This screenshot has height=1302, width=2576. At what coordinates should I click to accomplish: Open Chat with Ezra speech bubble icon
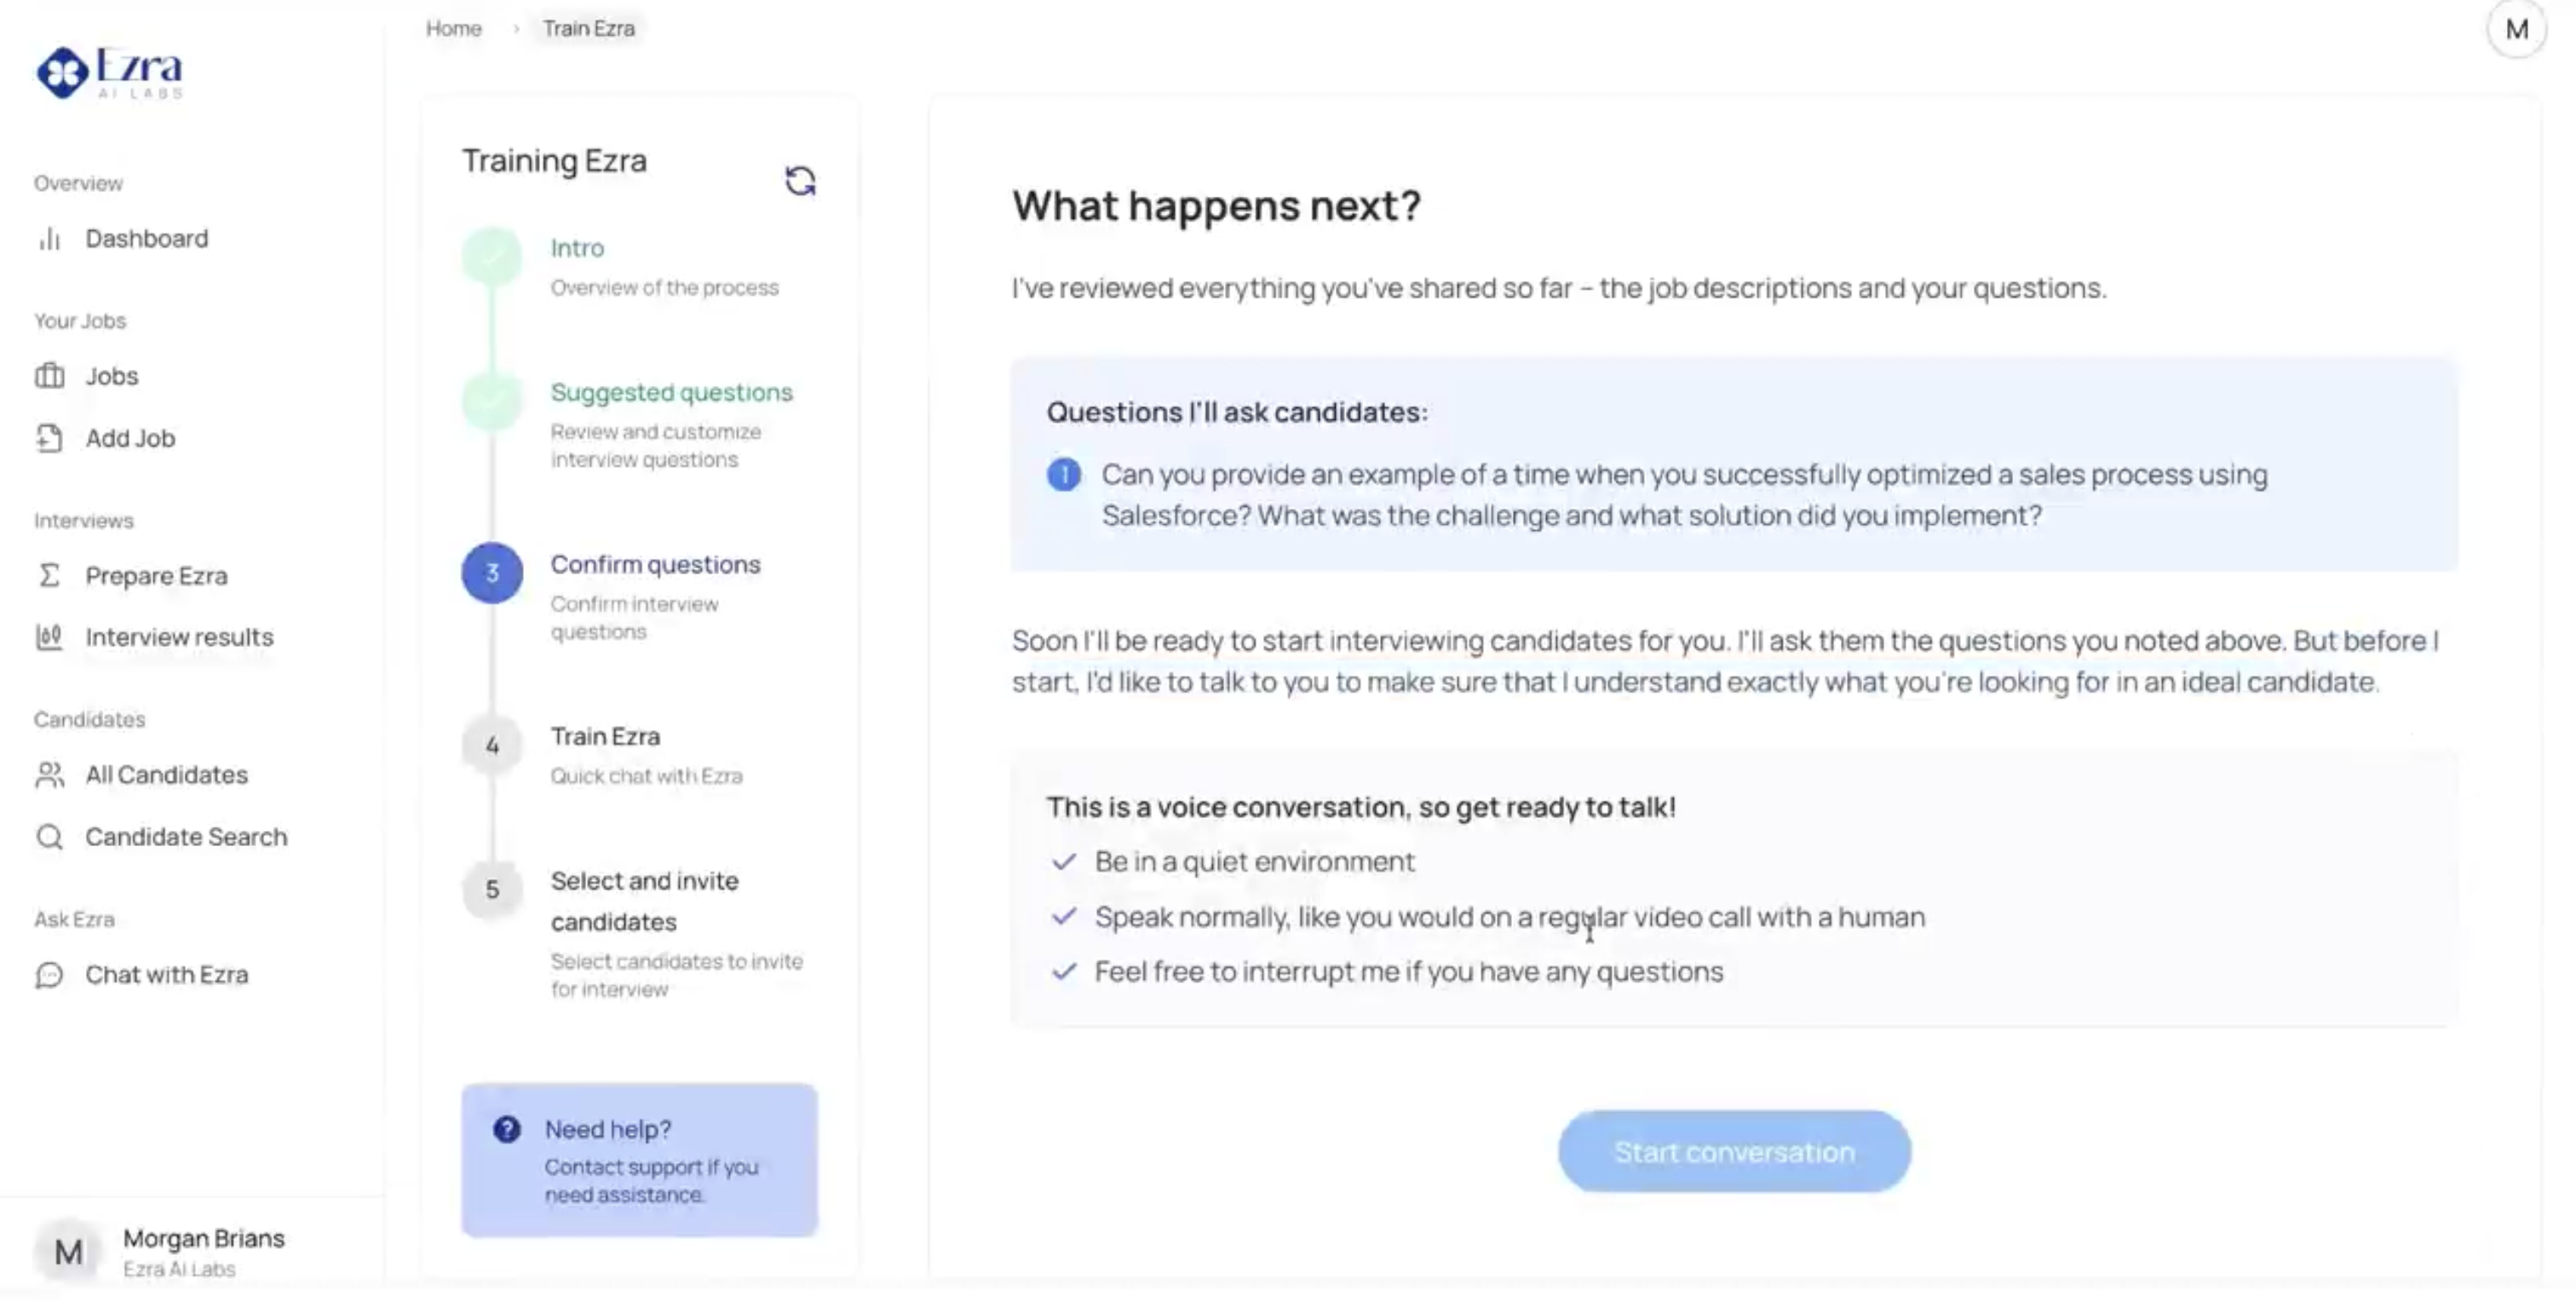51,975
